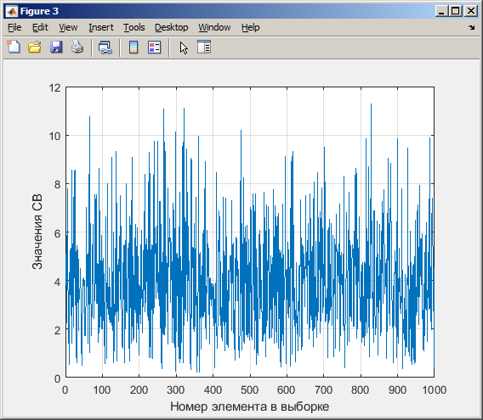Open the View menu
This screenshot has height=420, width=483.
tap(68, 27)
